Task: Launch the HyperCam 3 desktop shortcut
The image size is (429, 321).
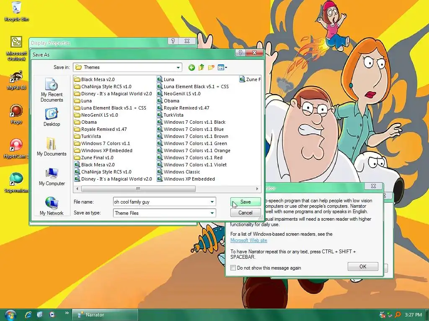Action: tap(16, 149)
